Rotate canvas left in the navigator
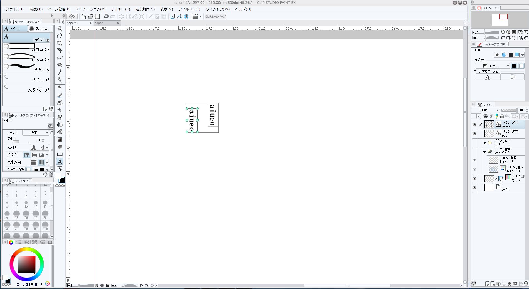 pos(503,38)
